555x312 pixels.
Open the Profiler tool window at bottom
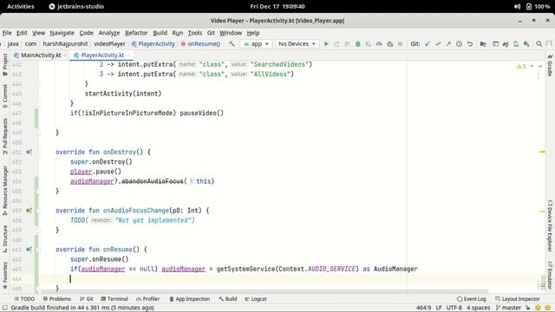(x=147, y=299)
